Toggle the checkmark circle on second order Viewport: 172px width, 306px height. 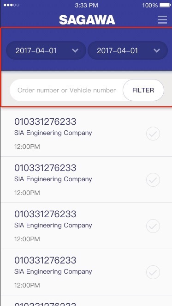(x=153, y=180)
